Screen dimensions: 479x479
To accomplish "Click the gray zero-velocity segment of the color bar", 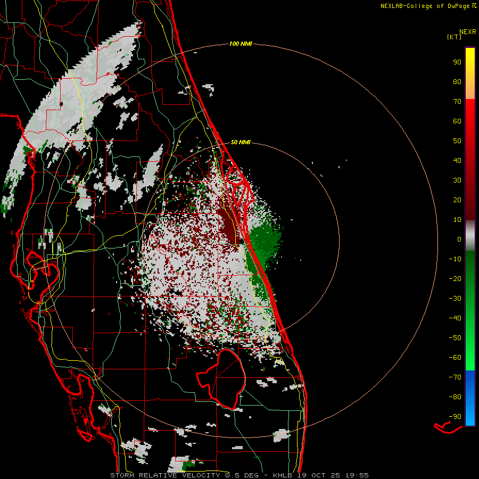I will click(470, 236).
